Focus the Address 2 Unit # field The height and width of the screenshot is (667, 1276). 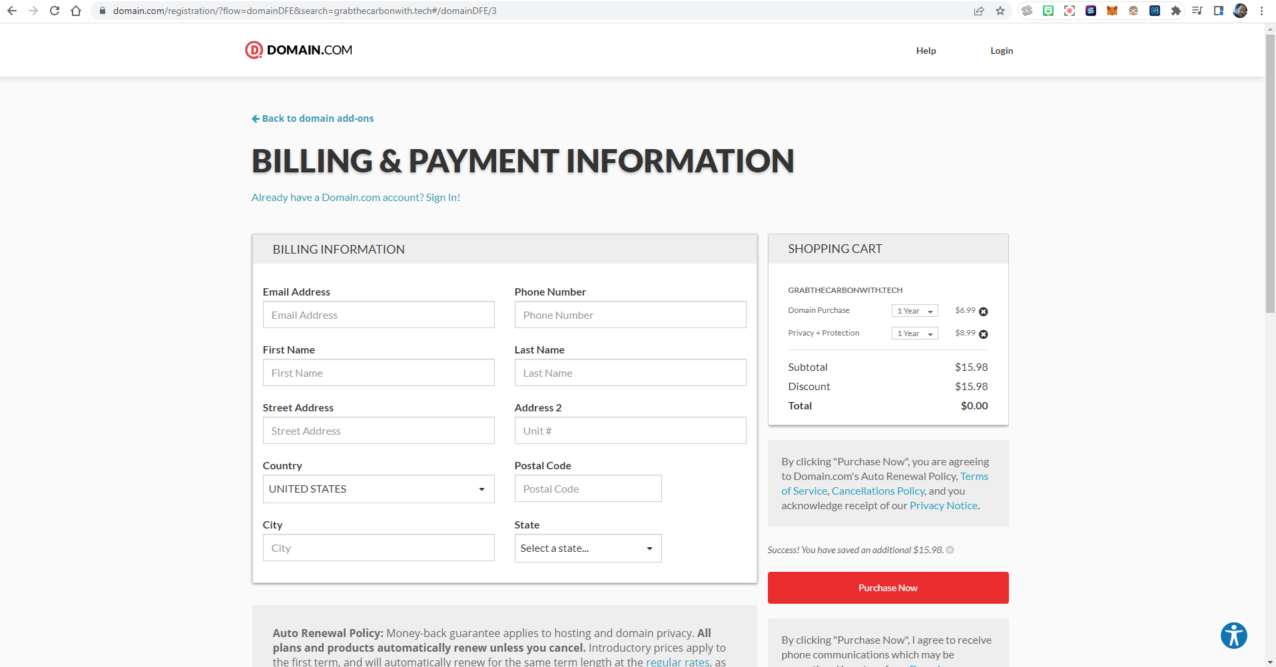(630, 431)
